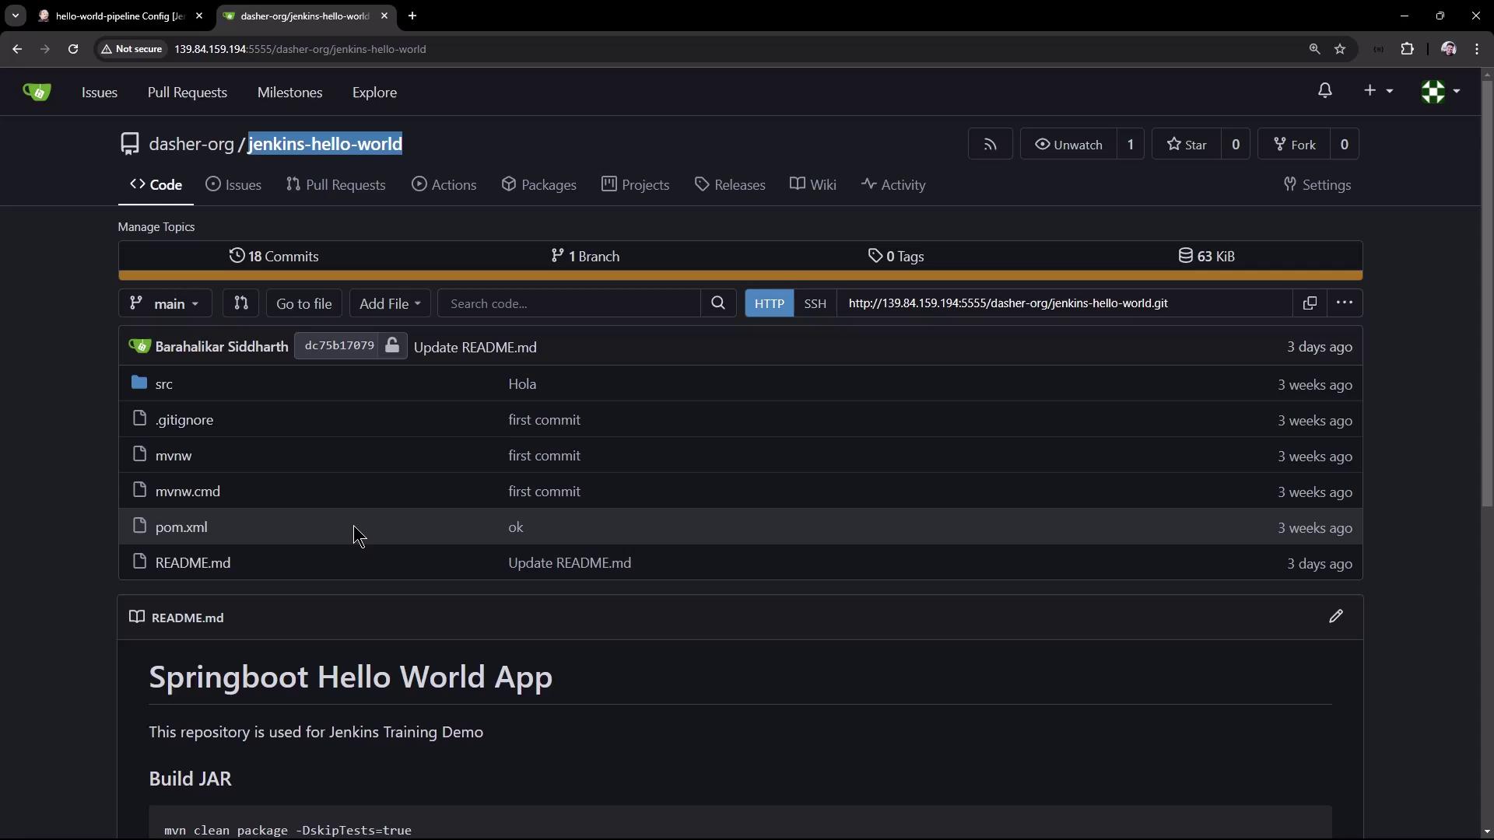Screen dimensions: 1494x840
Task: Click the unsigned commit lock icon
Action: [x=392, y=346]
